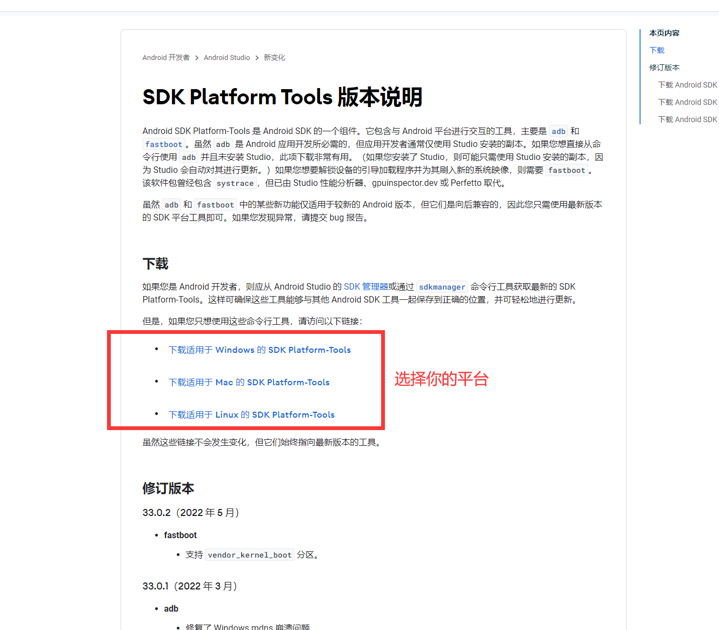Screen dimensions: 719x630
Task: Click the sdkmanager code snippet
Action: point(442,287)
